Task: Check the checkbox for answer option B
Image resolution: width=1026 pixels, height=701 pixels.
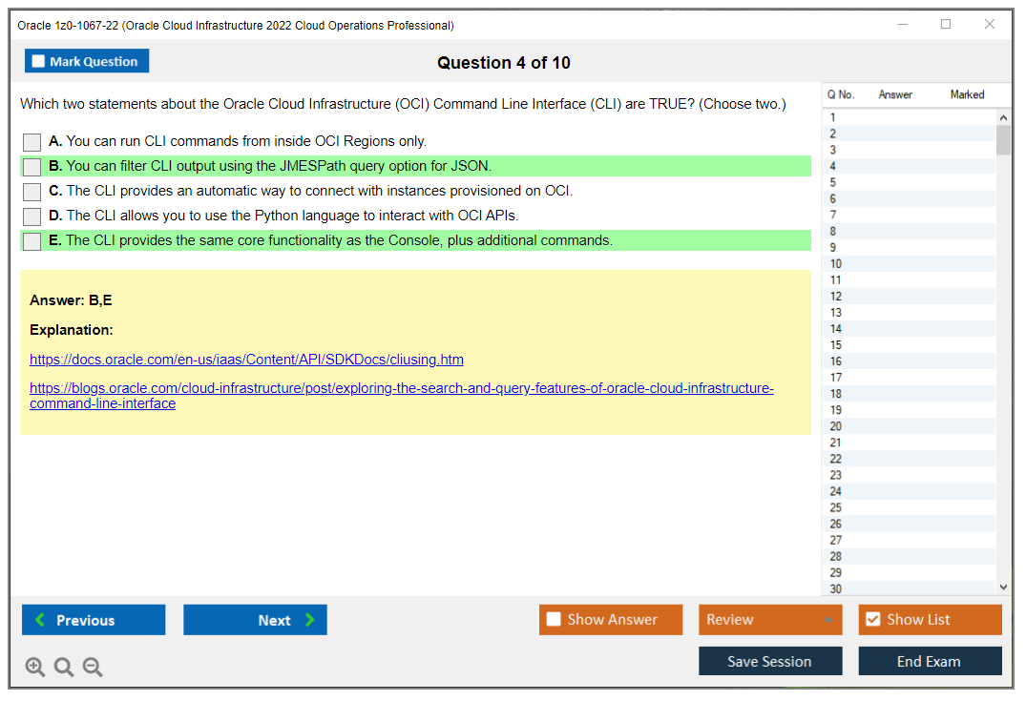Action: [31, 167]
